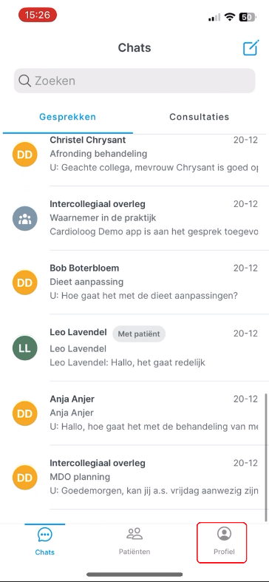The width and height of the screenshot is (269, 582).
Task: Open the Profiel tab icon
Action: click(x=224, y=534)
